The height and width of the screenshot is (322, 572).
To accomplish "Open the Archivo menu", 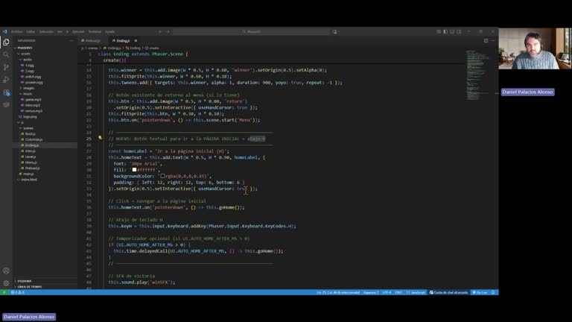I will (x=17, y=32).
